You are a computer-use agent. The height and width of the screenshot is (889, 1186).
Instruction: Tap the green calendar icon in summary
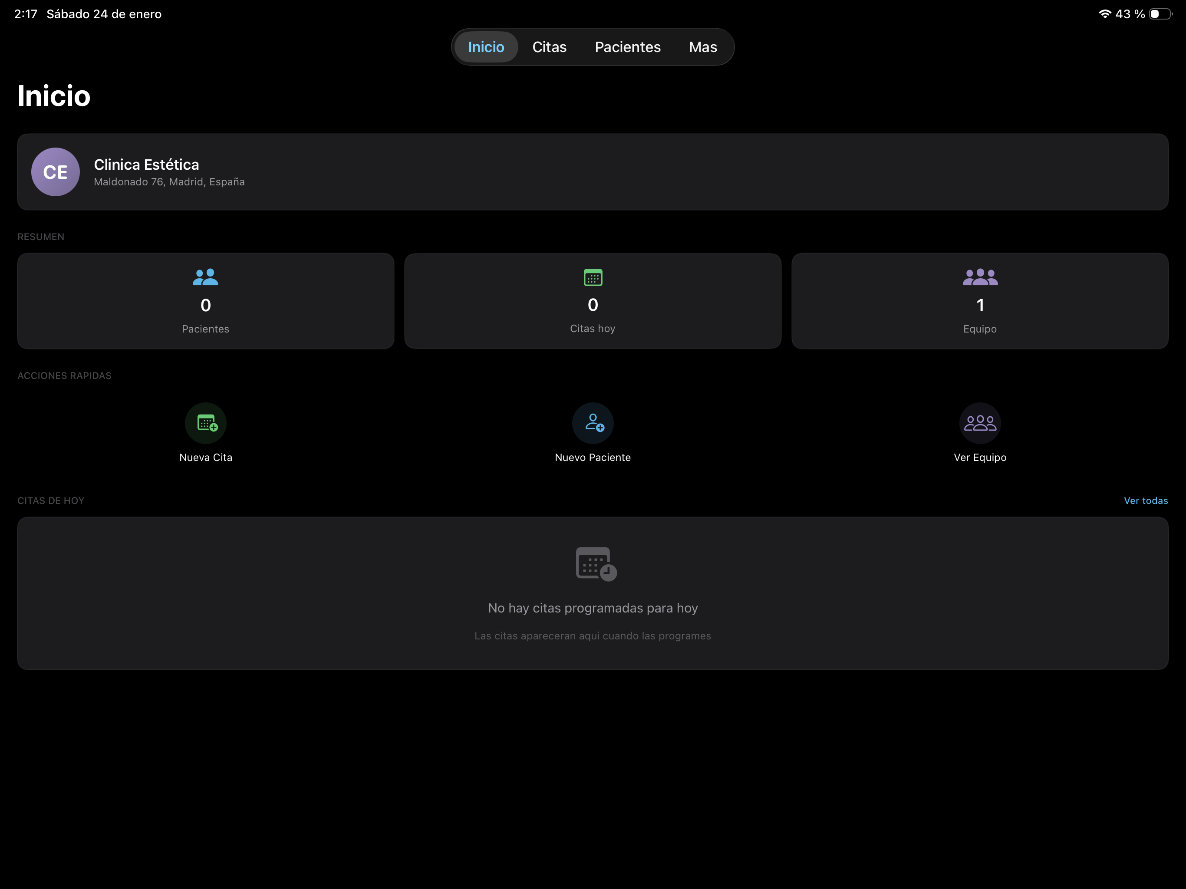593,277
